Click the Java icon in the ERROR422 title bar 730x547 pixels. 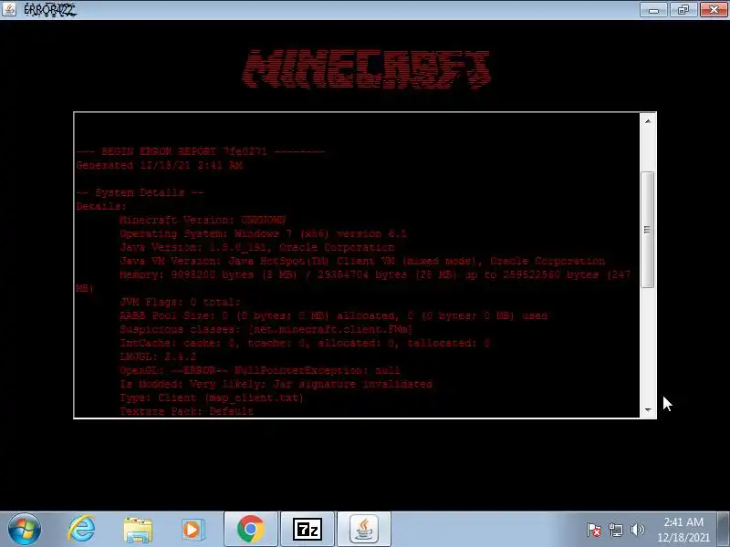pos(9,9)
